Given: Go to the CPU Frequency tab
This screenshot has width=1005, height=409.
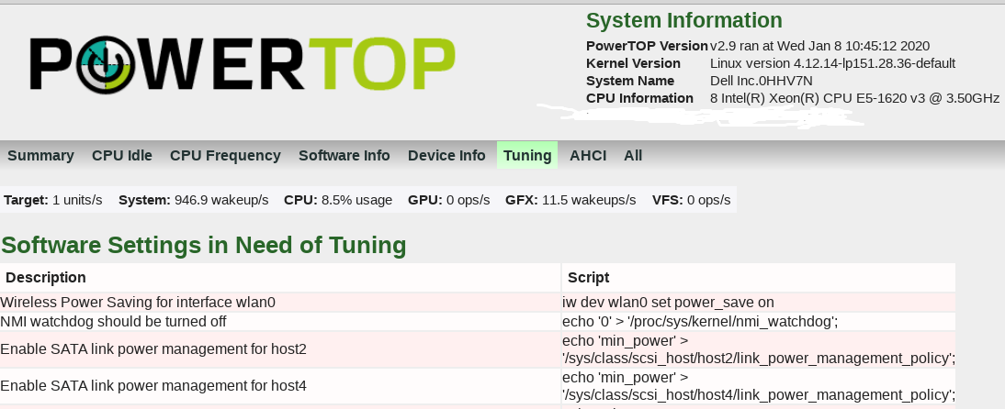Looking at the screenshot, I should click(225, 156).
